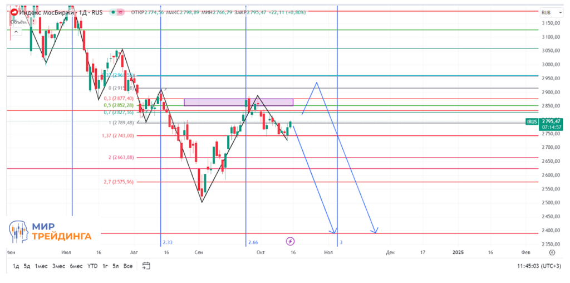Select the 6мес time range

pyautogui.click(x=76, y=266)
